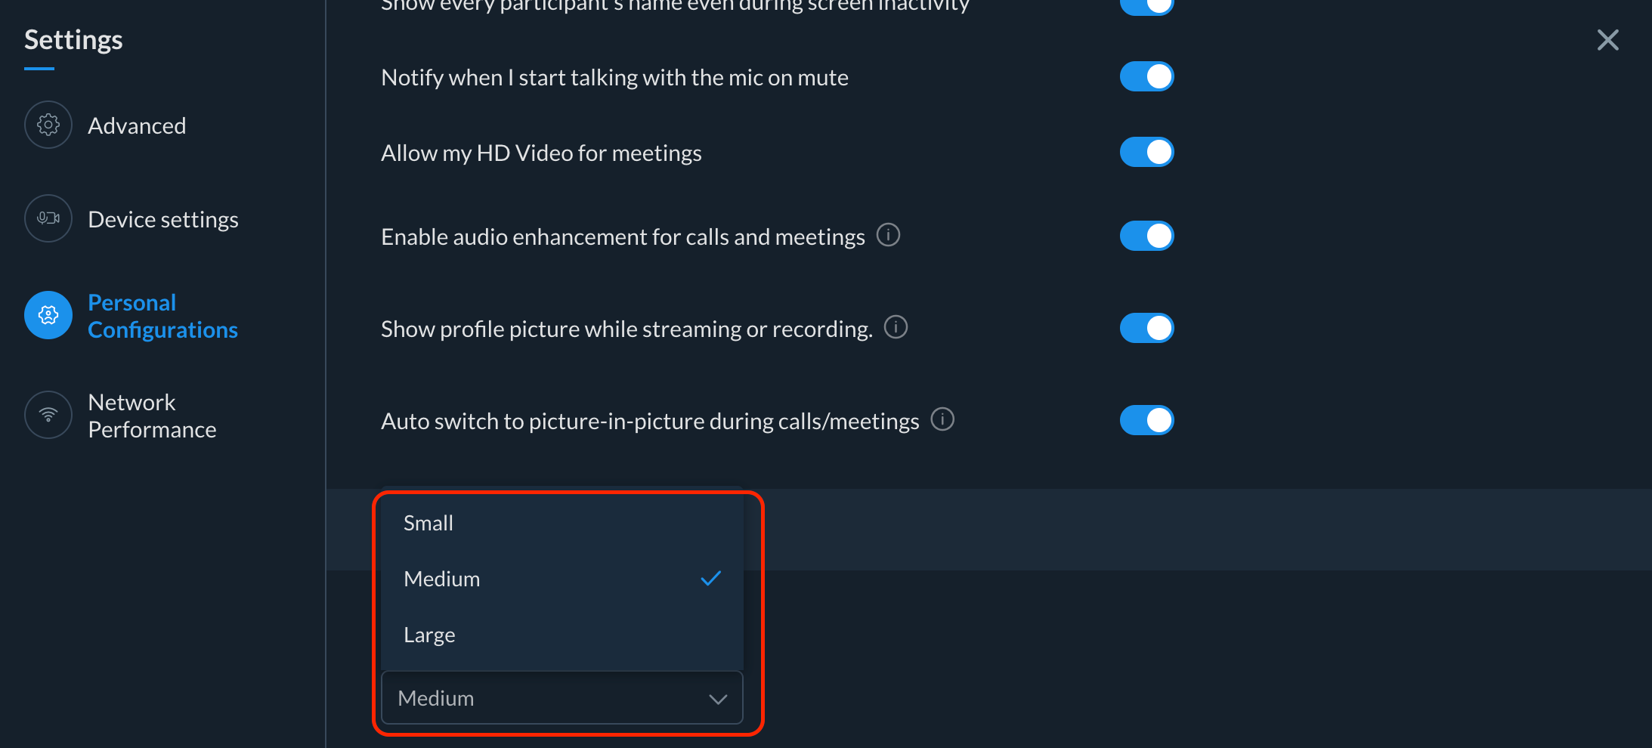The height and width of the screenshot is (748, 1652).
Task: Go to the Advanced section label
Action: coord(137,125)
